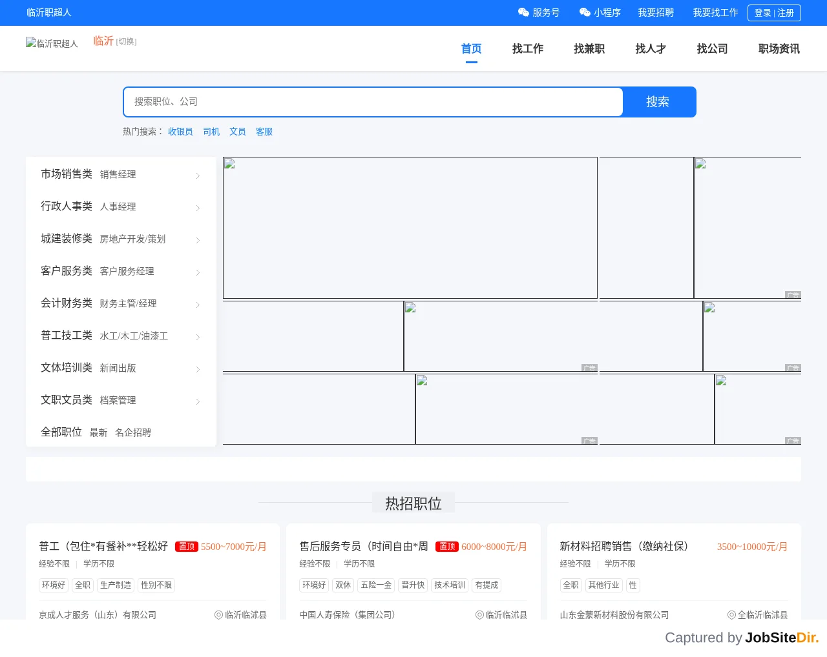This screenshot has width=827, height=657.
Task: Click hot search keyword 客服
Action: 264,132
